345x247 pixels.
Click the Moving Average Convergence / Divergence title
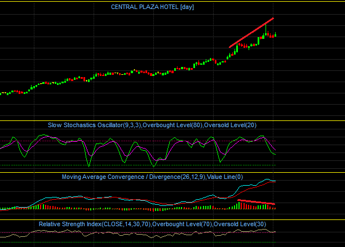point(152,177)
